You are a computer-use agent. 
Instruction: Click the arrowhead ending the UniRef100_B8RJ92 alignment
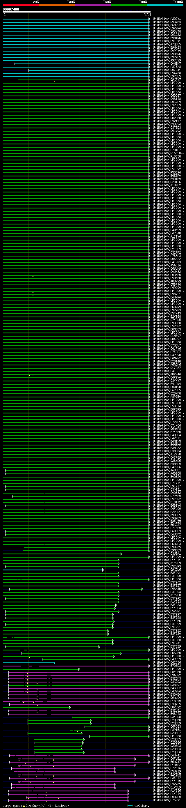click(70, 707)
